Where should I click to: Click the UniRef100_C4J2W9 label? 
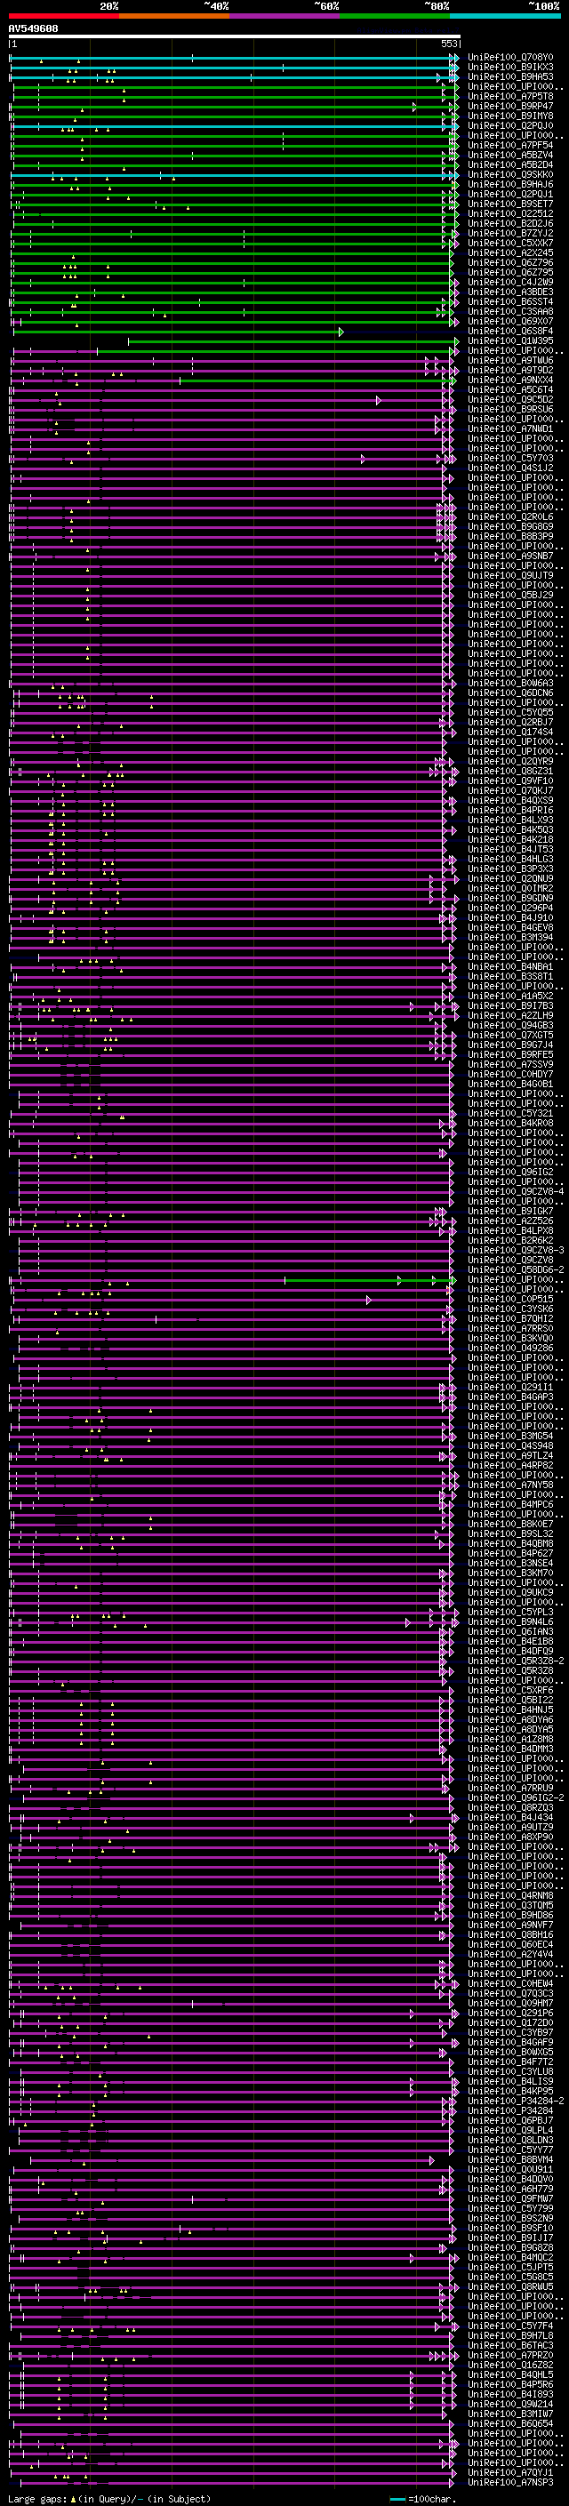pos(510,282)
